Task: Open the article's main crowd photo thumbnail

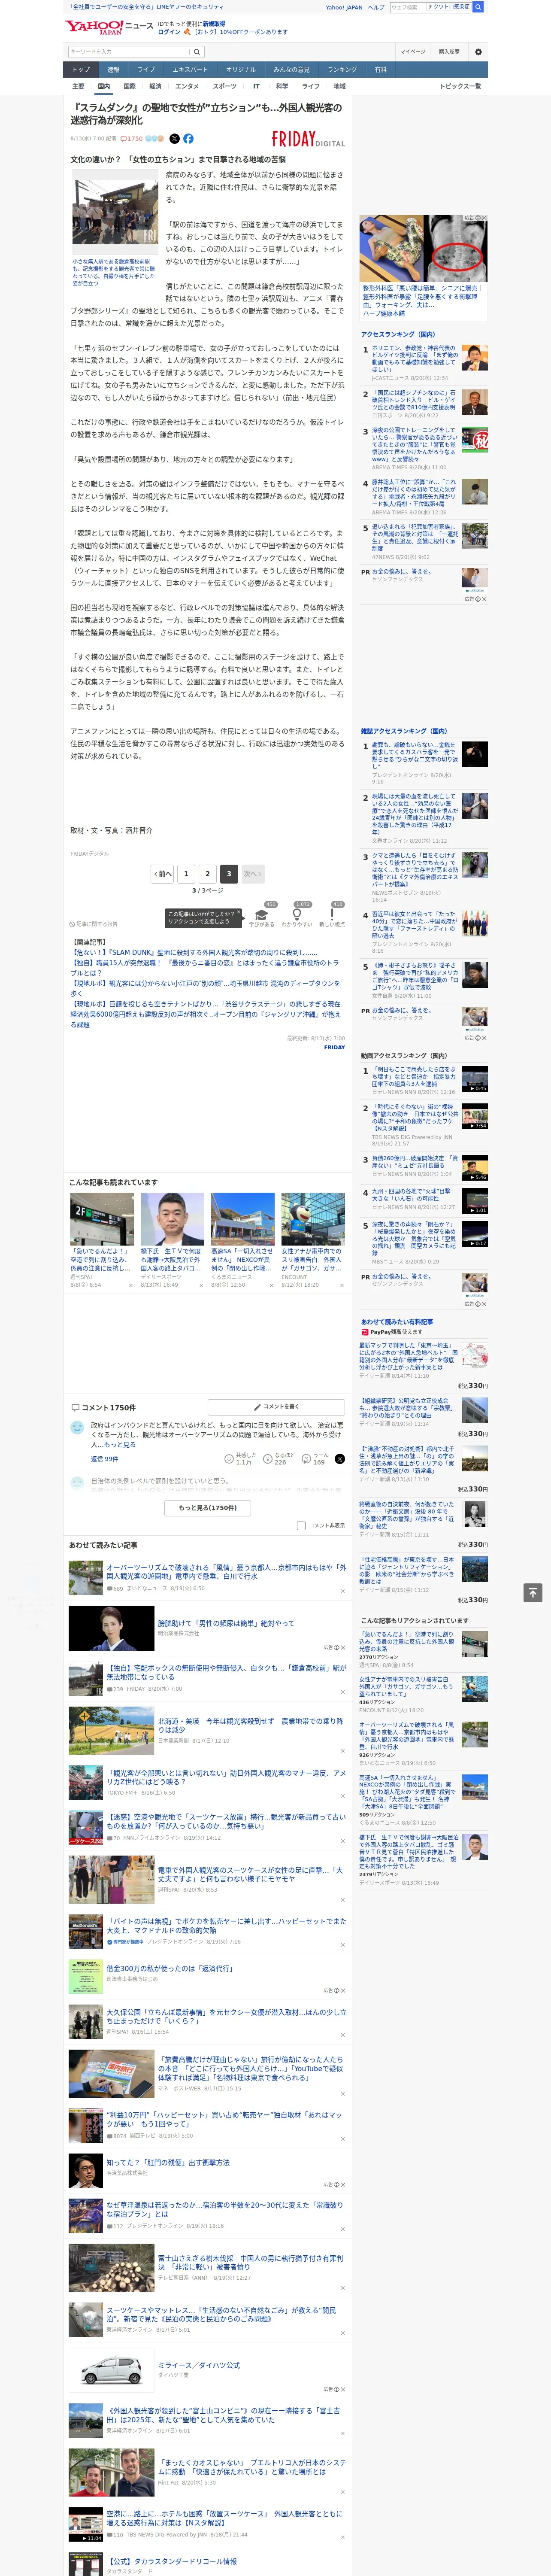Action: click(x=115, y=212)
